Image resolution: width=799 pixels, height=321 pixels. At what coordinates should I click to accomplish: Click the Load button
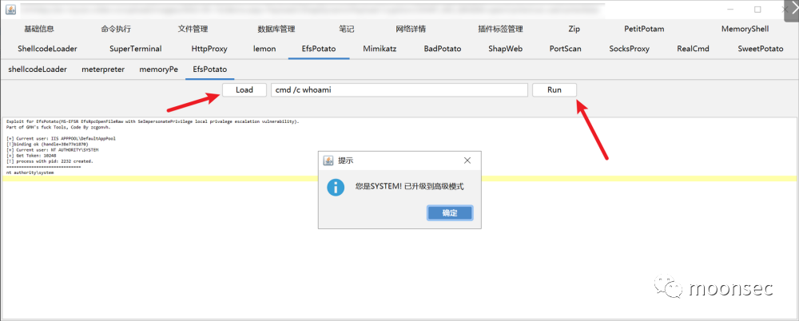tap(244, 89)
